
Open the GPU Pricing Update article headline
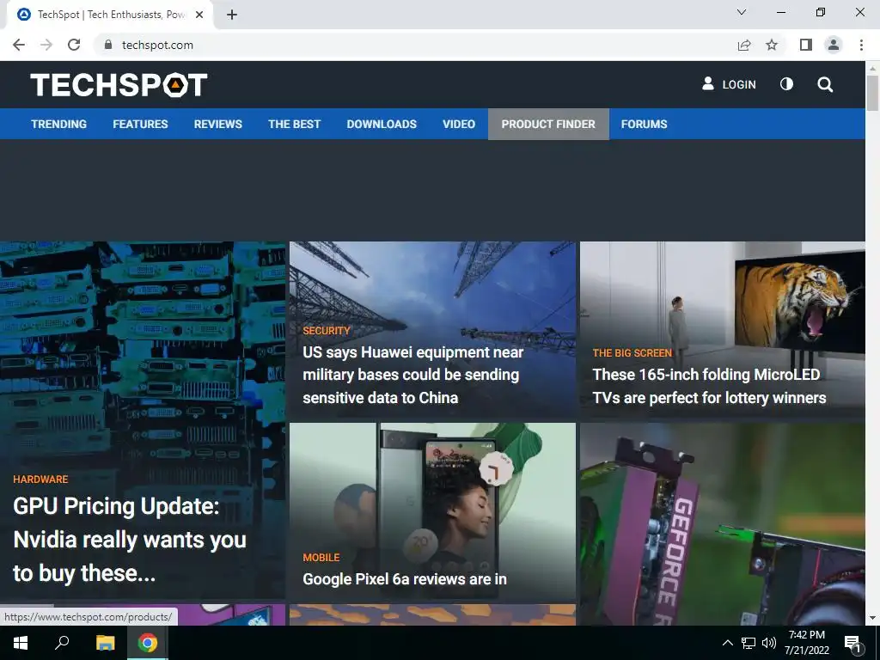coord(130,540)
